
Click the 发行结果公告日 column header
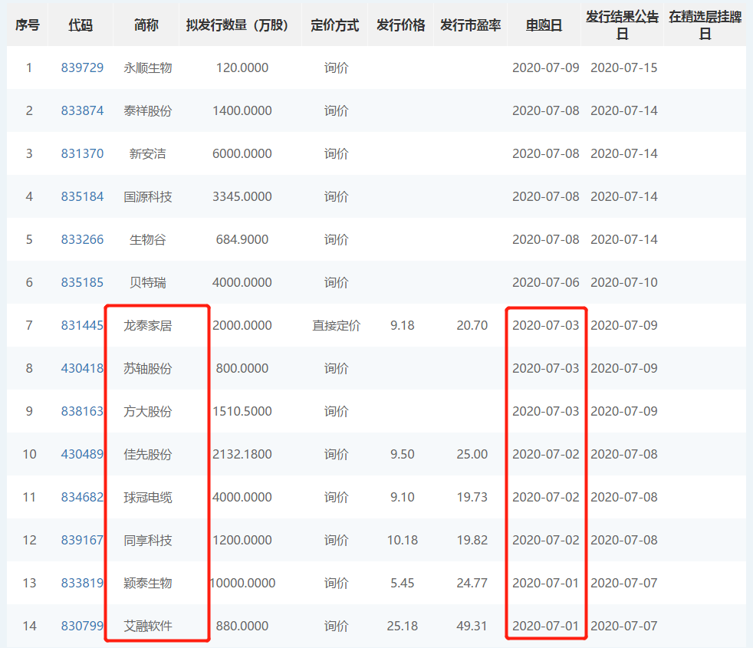point(623,25)
